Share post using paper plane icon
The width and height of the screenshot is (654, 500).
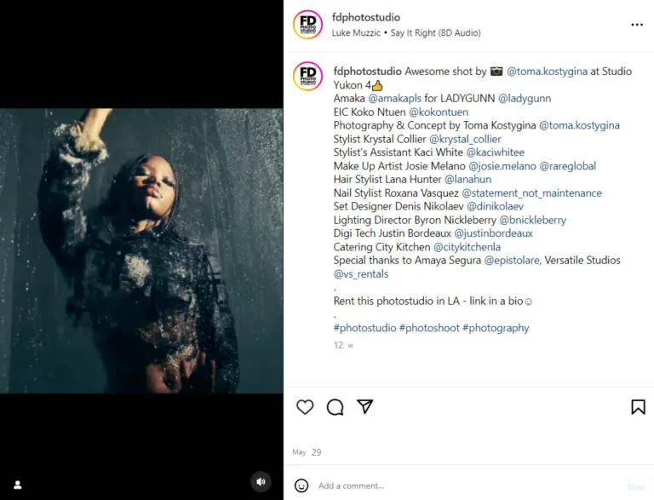(x=365, y=406)
